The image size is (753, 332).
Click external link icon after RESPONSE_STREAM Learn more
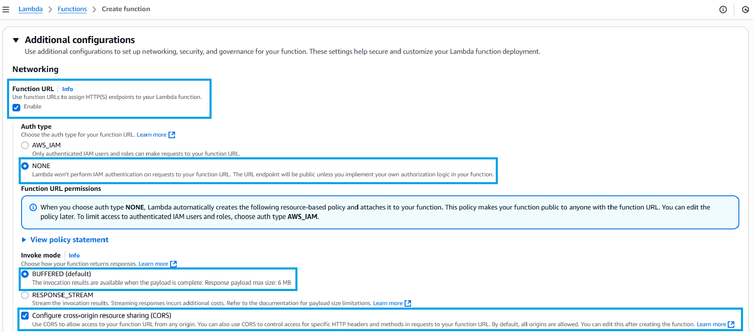pos(408,303)
